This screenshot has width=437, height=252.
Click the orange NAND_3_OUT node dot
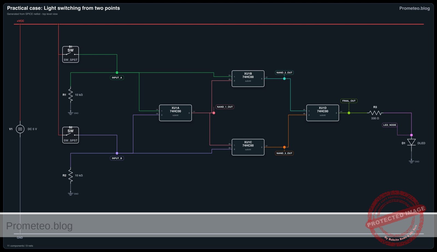point(284,147)
